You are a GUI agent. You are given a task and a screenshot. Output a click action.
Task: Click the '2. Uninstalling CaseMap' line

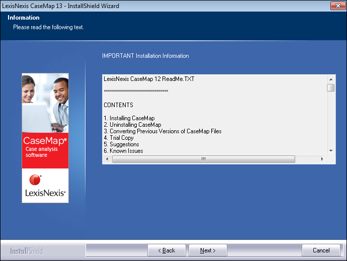(132, 125)
